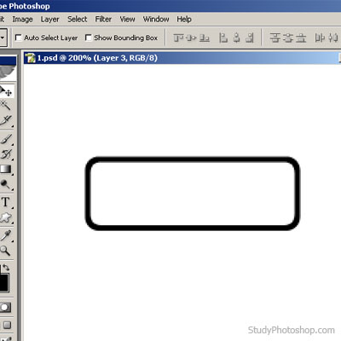Align top edges of layers
Viewport: 341px width, 341px height.
(x=178, y=38)
